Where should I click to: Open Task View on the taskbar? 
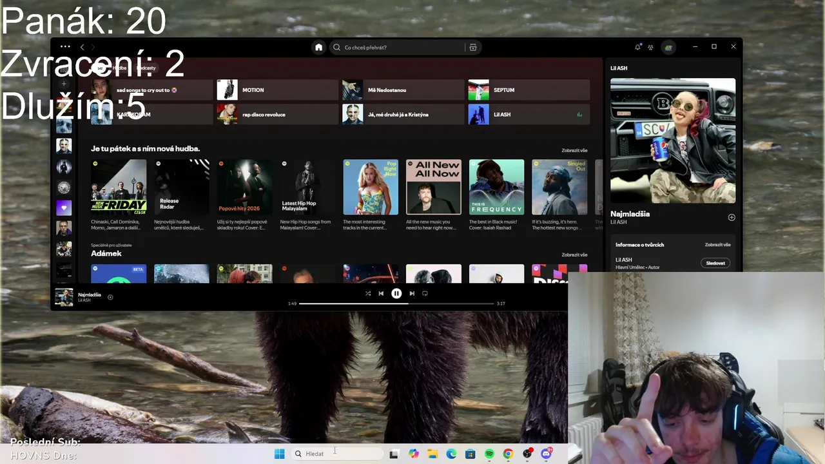click(x=394, y=454)
